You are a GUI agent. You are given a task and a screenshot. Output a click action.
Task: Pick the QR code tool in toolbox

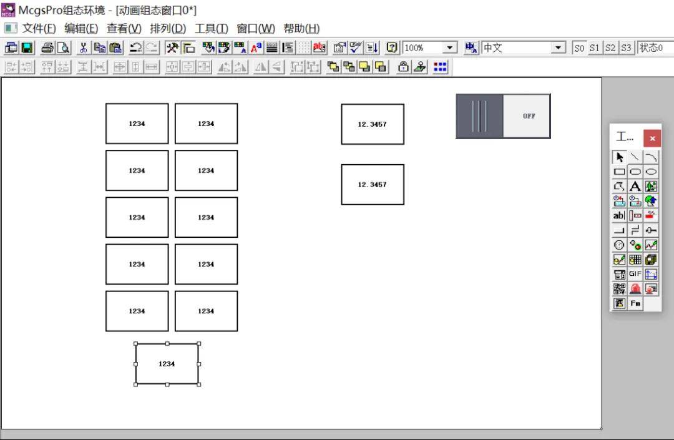[619, 289]
